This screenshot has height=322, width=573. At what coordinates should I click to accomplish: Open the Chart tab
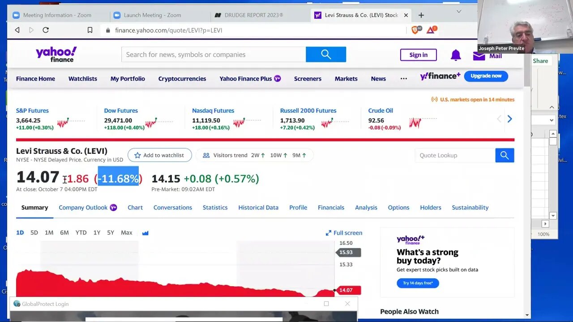point(135,208)
